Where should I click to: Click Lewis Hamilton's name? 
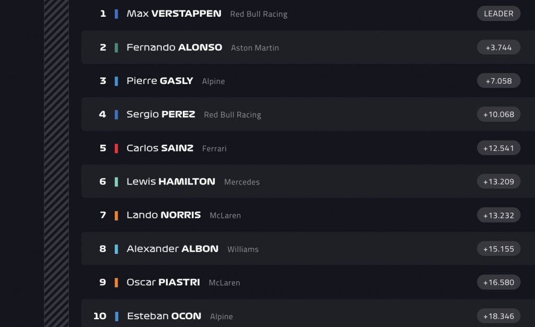(170, 182)
